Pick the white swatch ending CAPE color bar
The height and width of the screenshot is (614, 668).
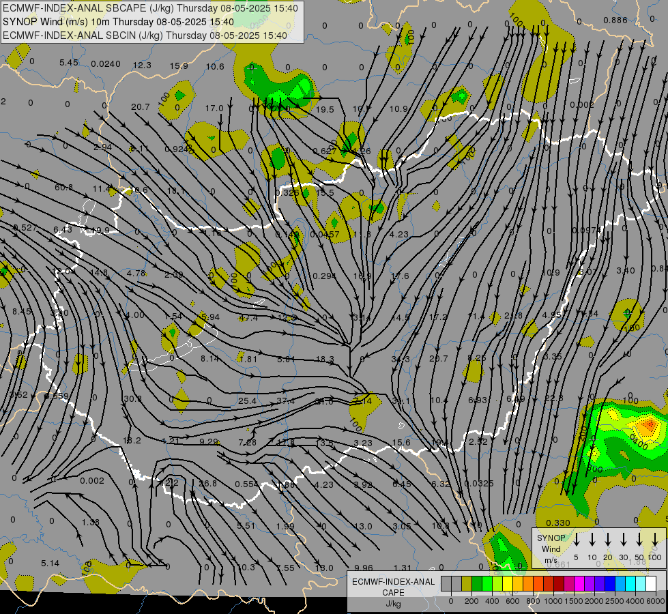coord(650,584)
